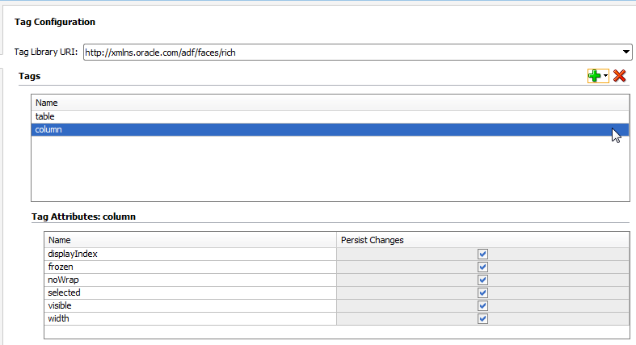Toggle Persist Changes for noWrap

pyautogui.click(x=482, y=280)
